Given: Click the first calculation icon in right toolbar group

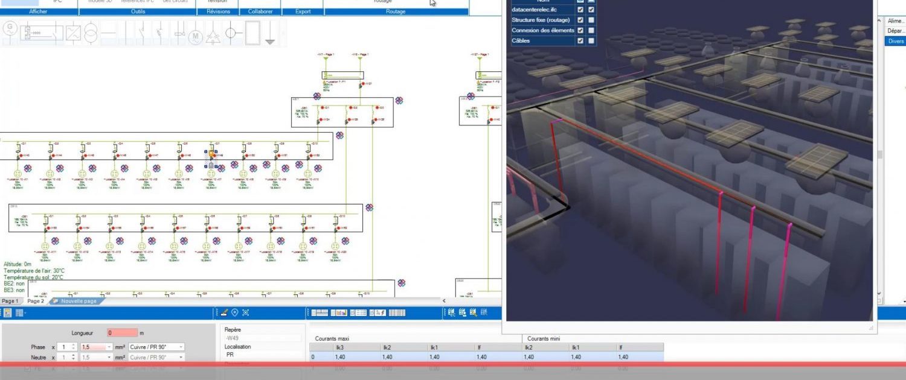Looking at the screenshot, I should (452, 312).
